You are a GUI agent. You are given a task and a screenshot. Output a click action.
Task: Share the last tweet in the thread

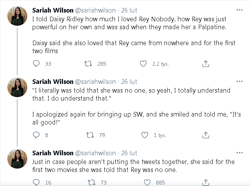[205, 183]
